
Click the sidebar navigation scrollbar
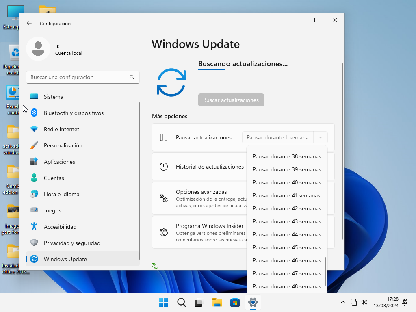[139, 181]
